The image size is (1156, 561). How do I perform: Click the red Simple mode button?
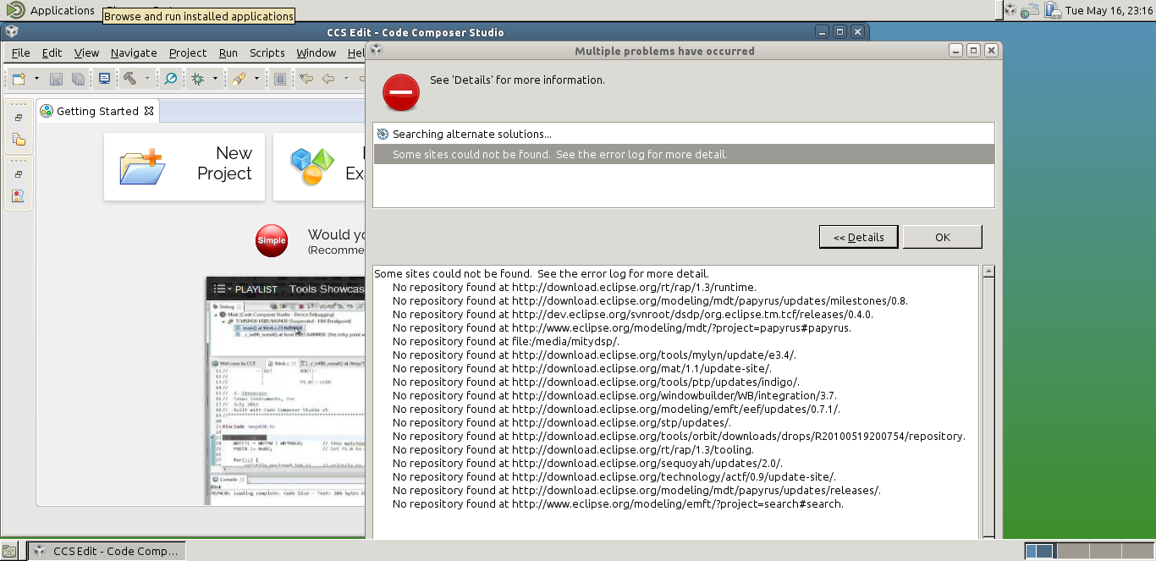tap(272, 240)
